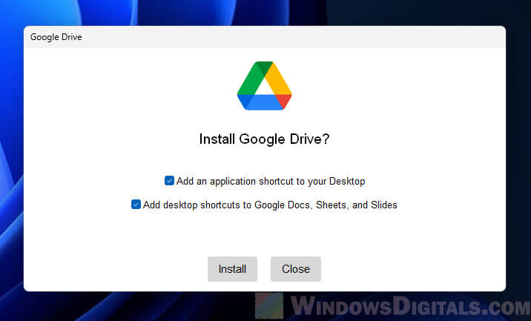Viewport: 531px width, 321px height.
Task: Click the Close button
Action: (x=296, y=269)
